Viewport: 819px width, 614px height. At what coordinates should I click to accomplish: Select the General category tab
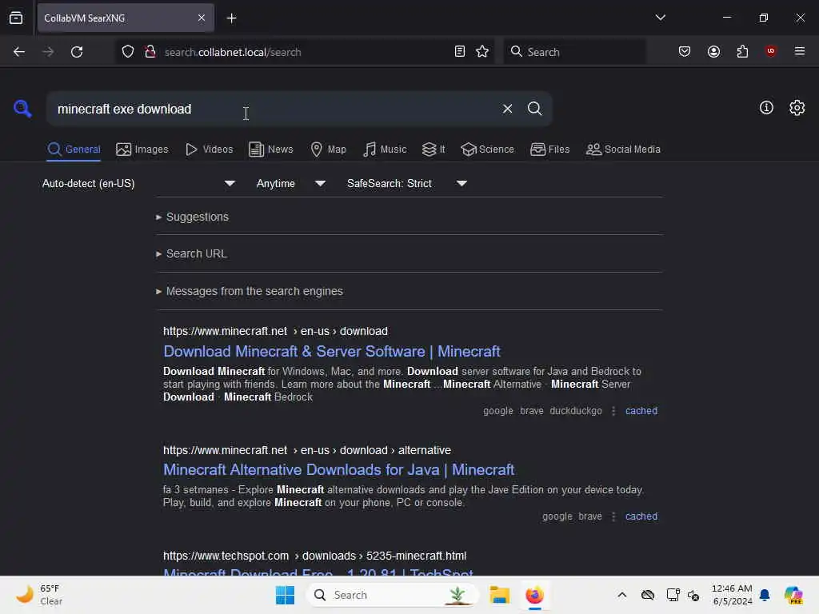click(x=74, y=150)
